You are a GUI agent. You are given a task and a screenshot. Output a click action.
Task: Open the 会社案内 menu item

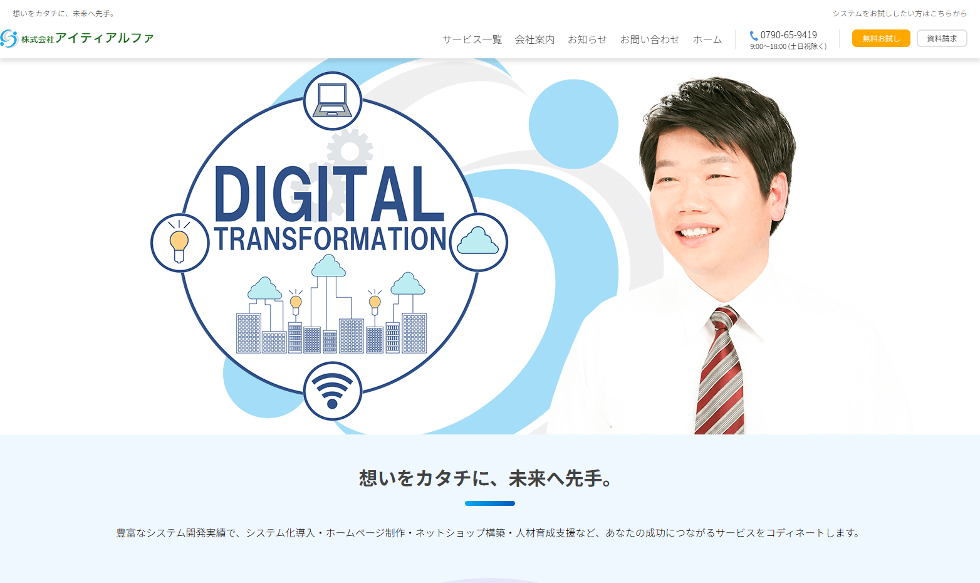534,39
